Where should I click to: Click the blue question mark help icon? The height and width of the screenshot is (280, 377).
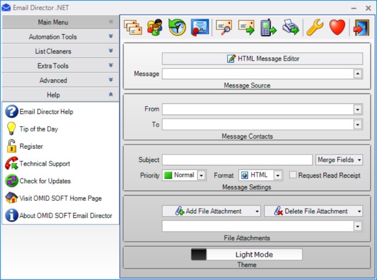click(x=11, y=112)
